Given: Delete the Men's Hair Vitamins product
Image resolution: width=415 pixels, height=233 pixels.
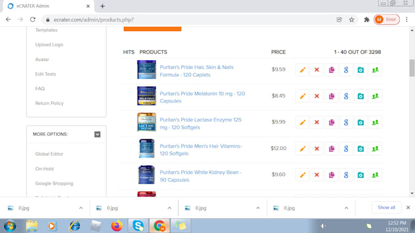Looking at the screenshot, I should 317,149.
